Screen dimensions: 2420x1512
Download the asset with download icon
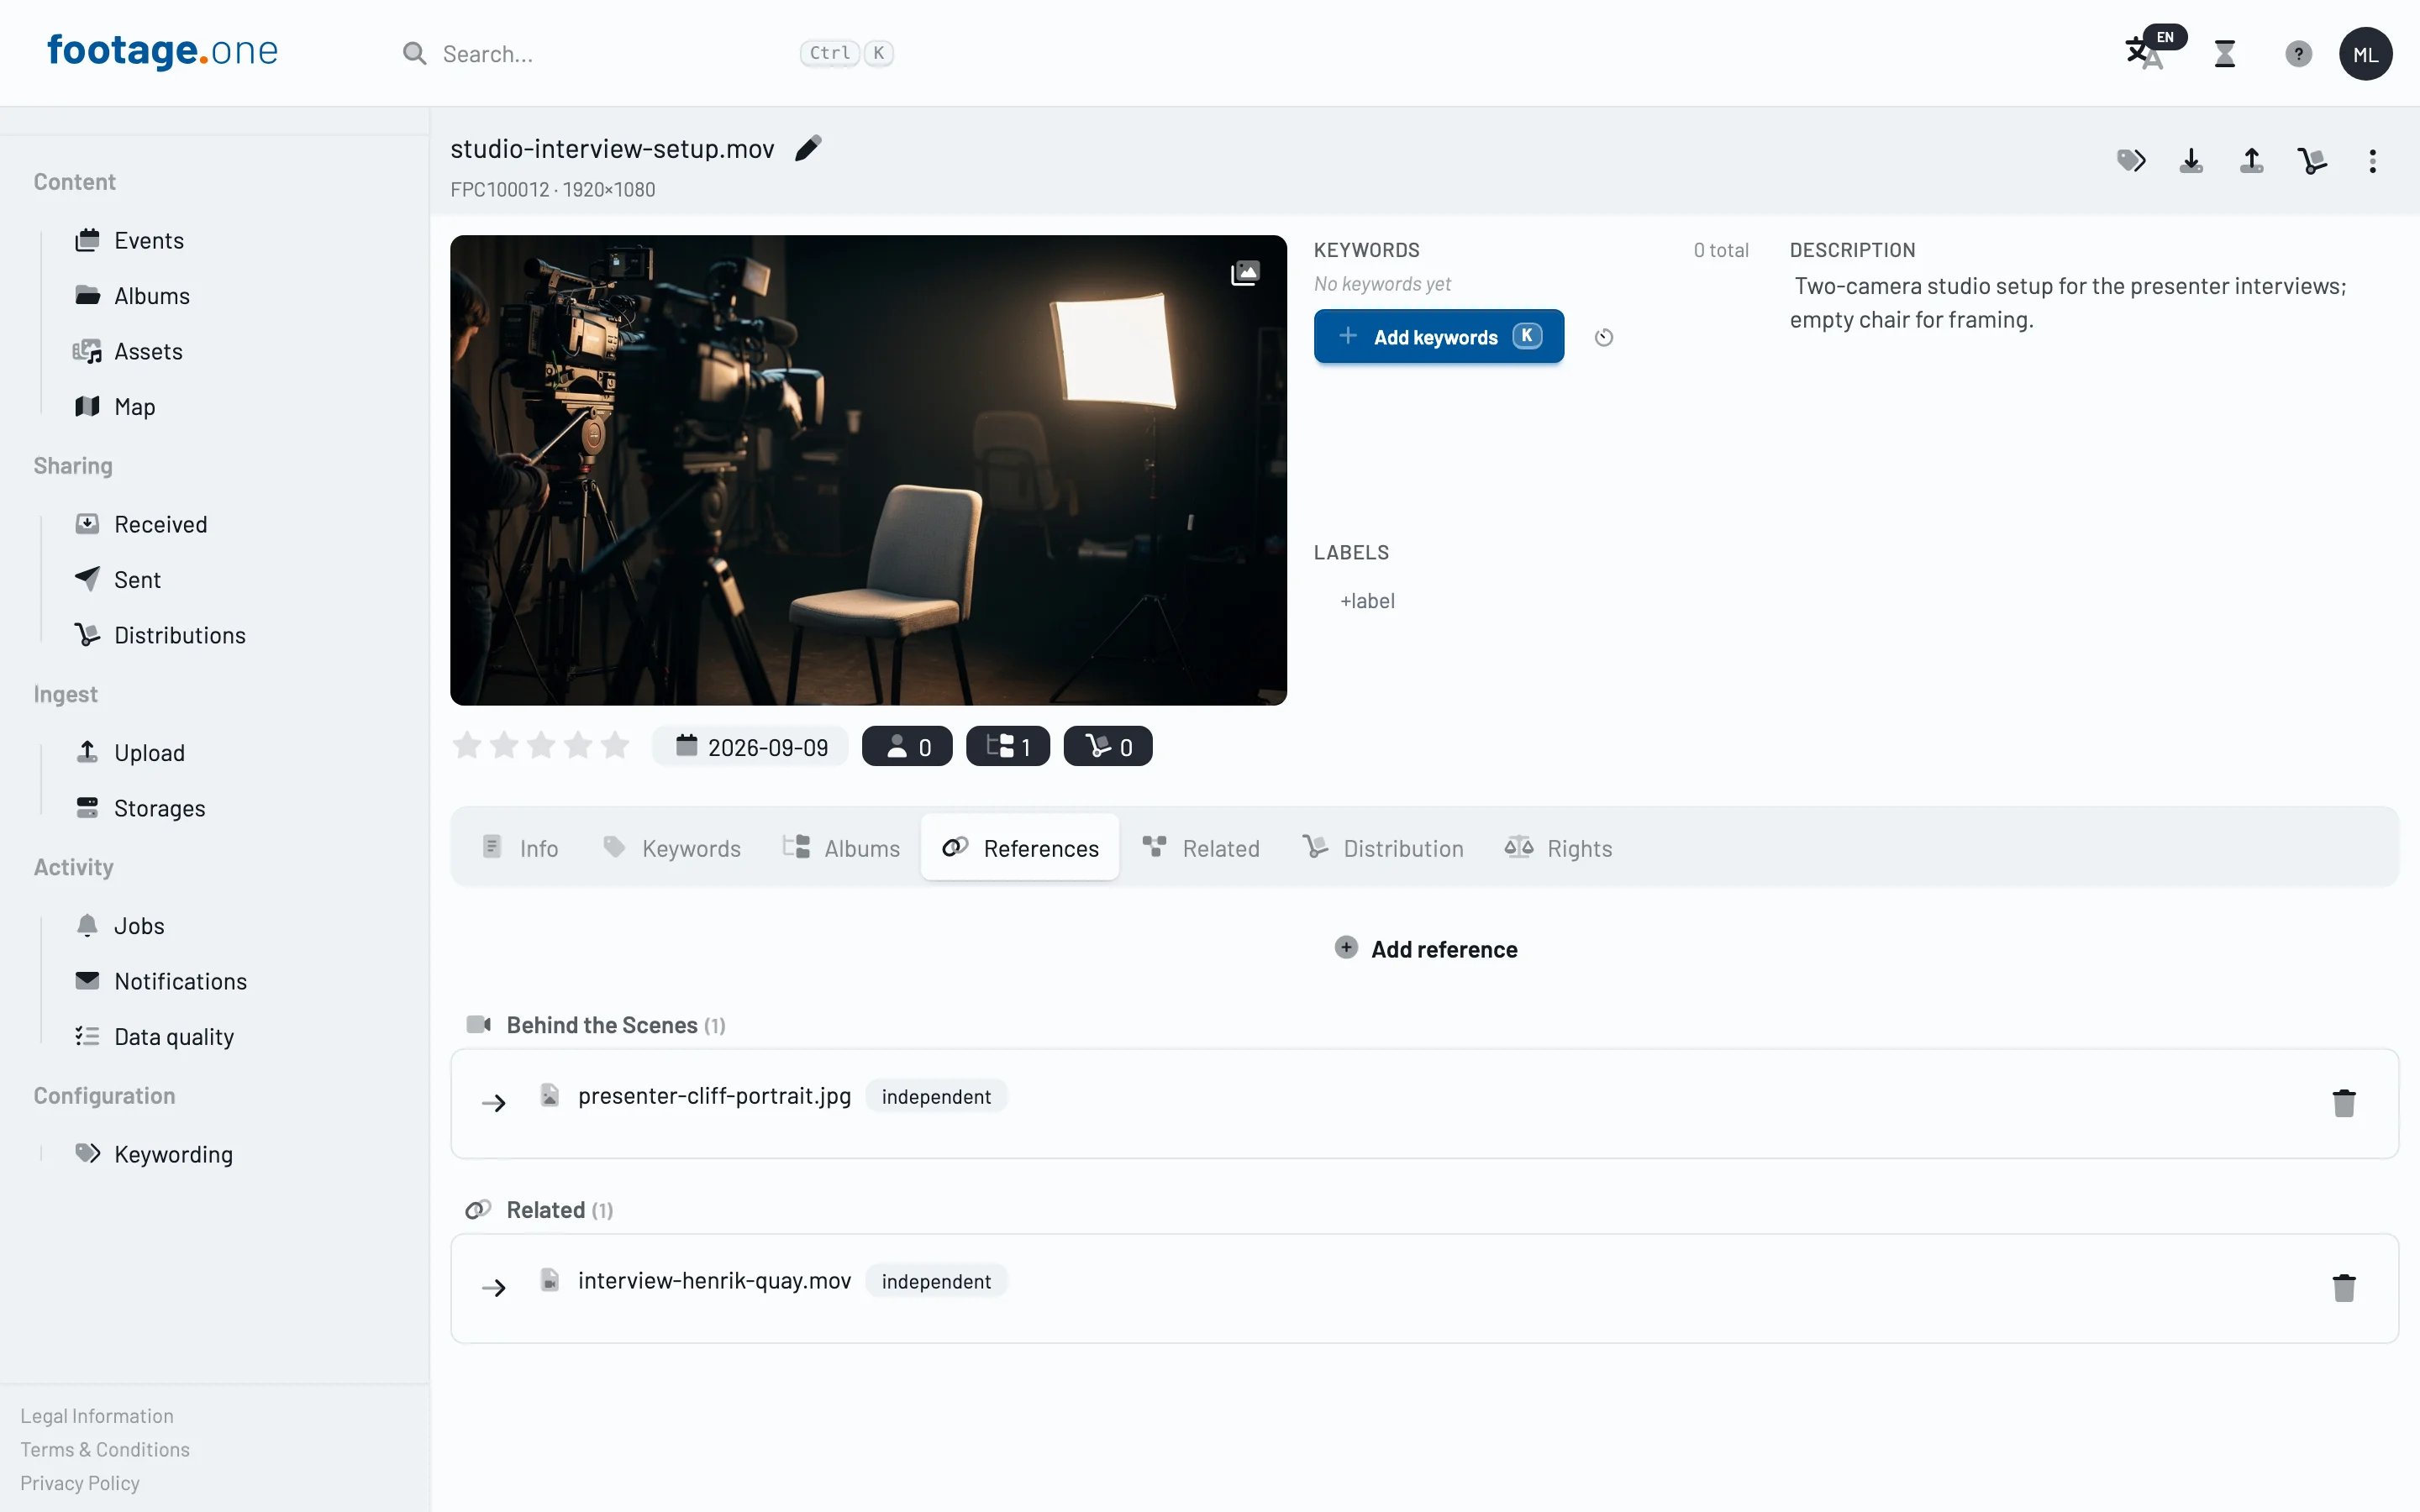[2191, 160]
